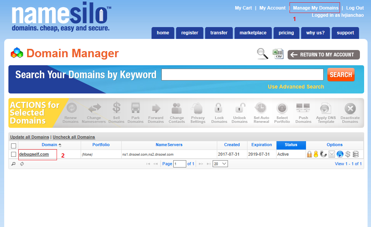Click the domain keyword search field
The image size is (371, 227).
click(x=242, y=74)
